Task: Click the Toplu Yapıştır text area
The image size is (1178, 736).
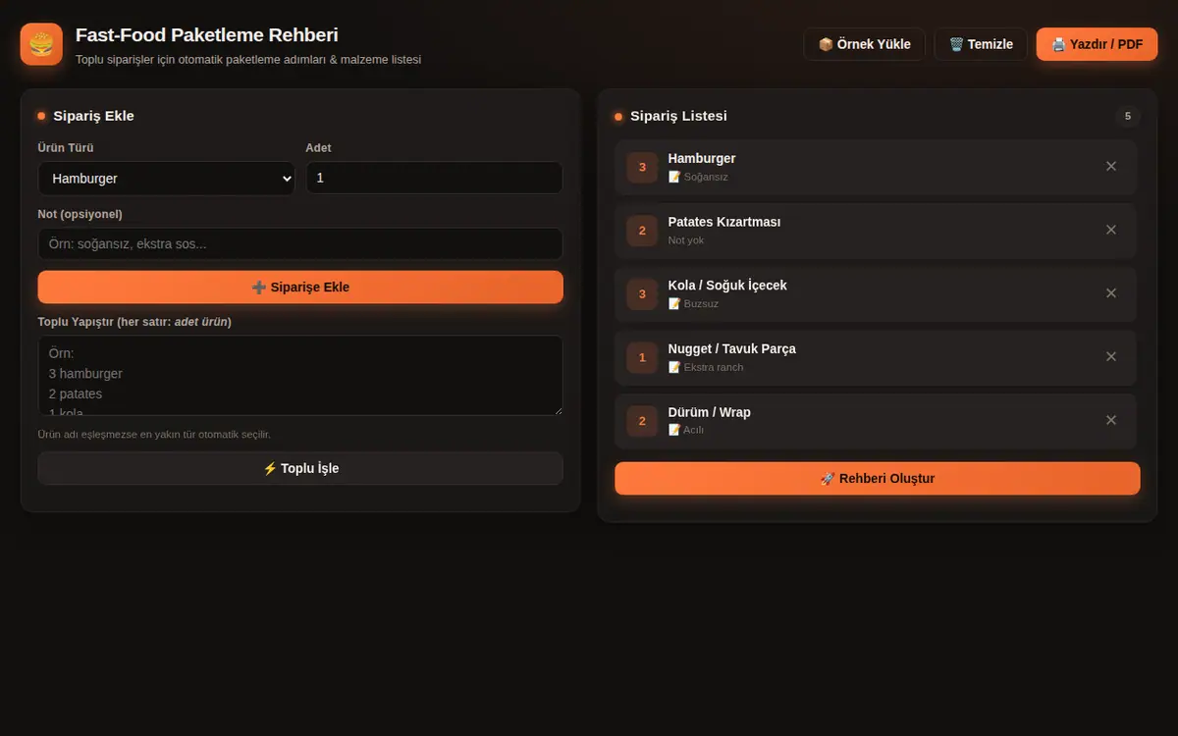Action: pyautogui.click(x=300, y=376)
